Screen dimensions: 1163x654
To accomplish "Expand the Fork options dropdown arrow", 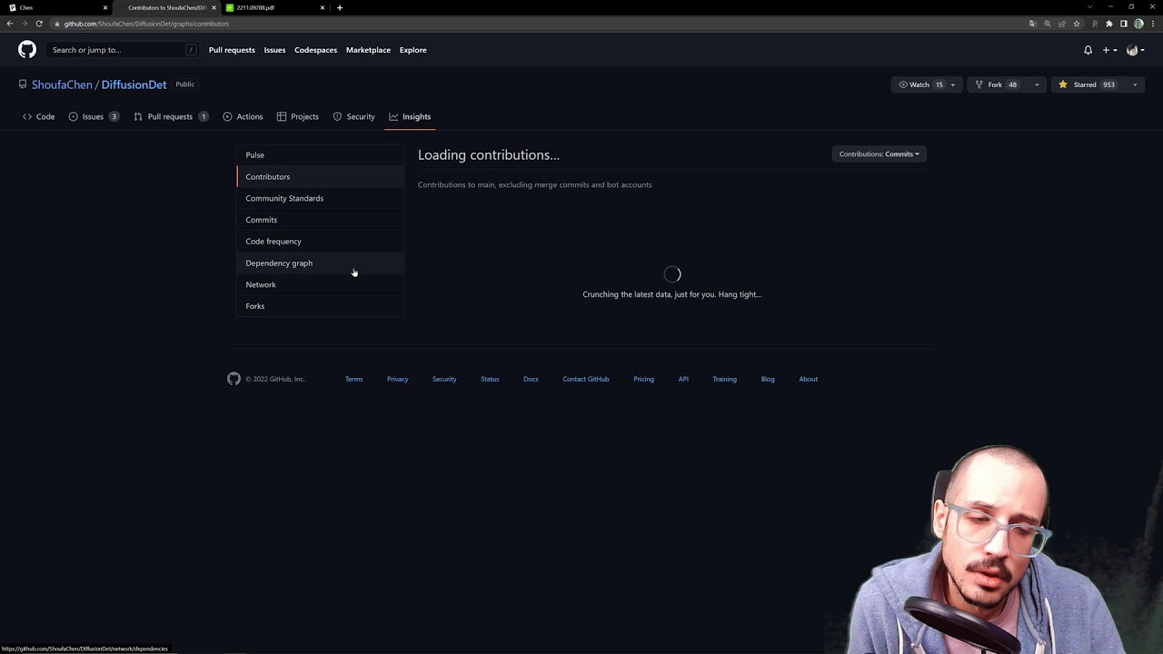I will (x=1037, y=84).
